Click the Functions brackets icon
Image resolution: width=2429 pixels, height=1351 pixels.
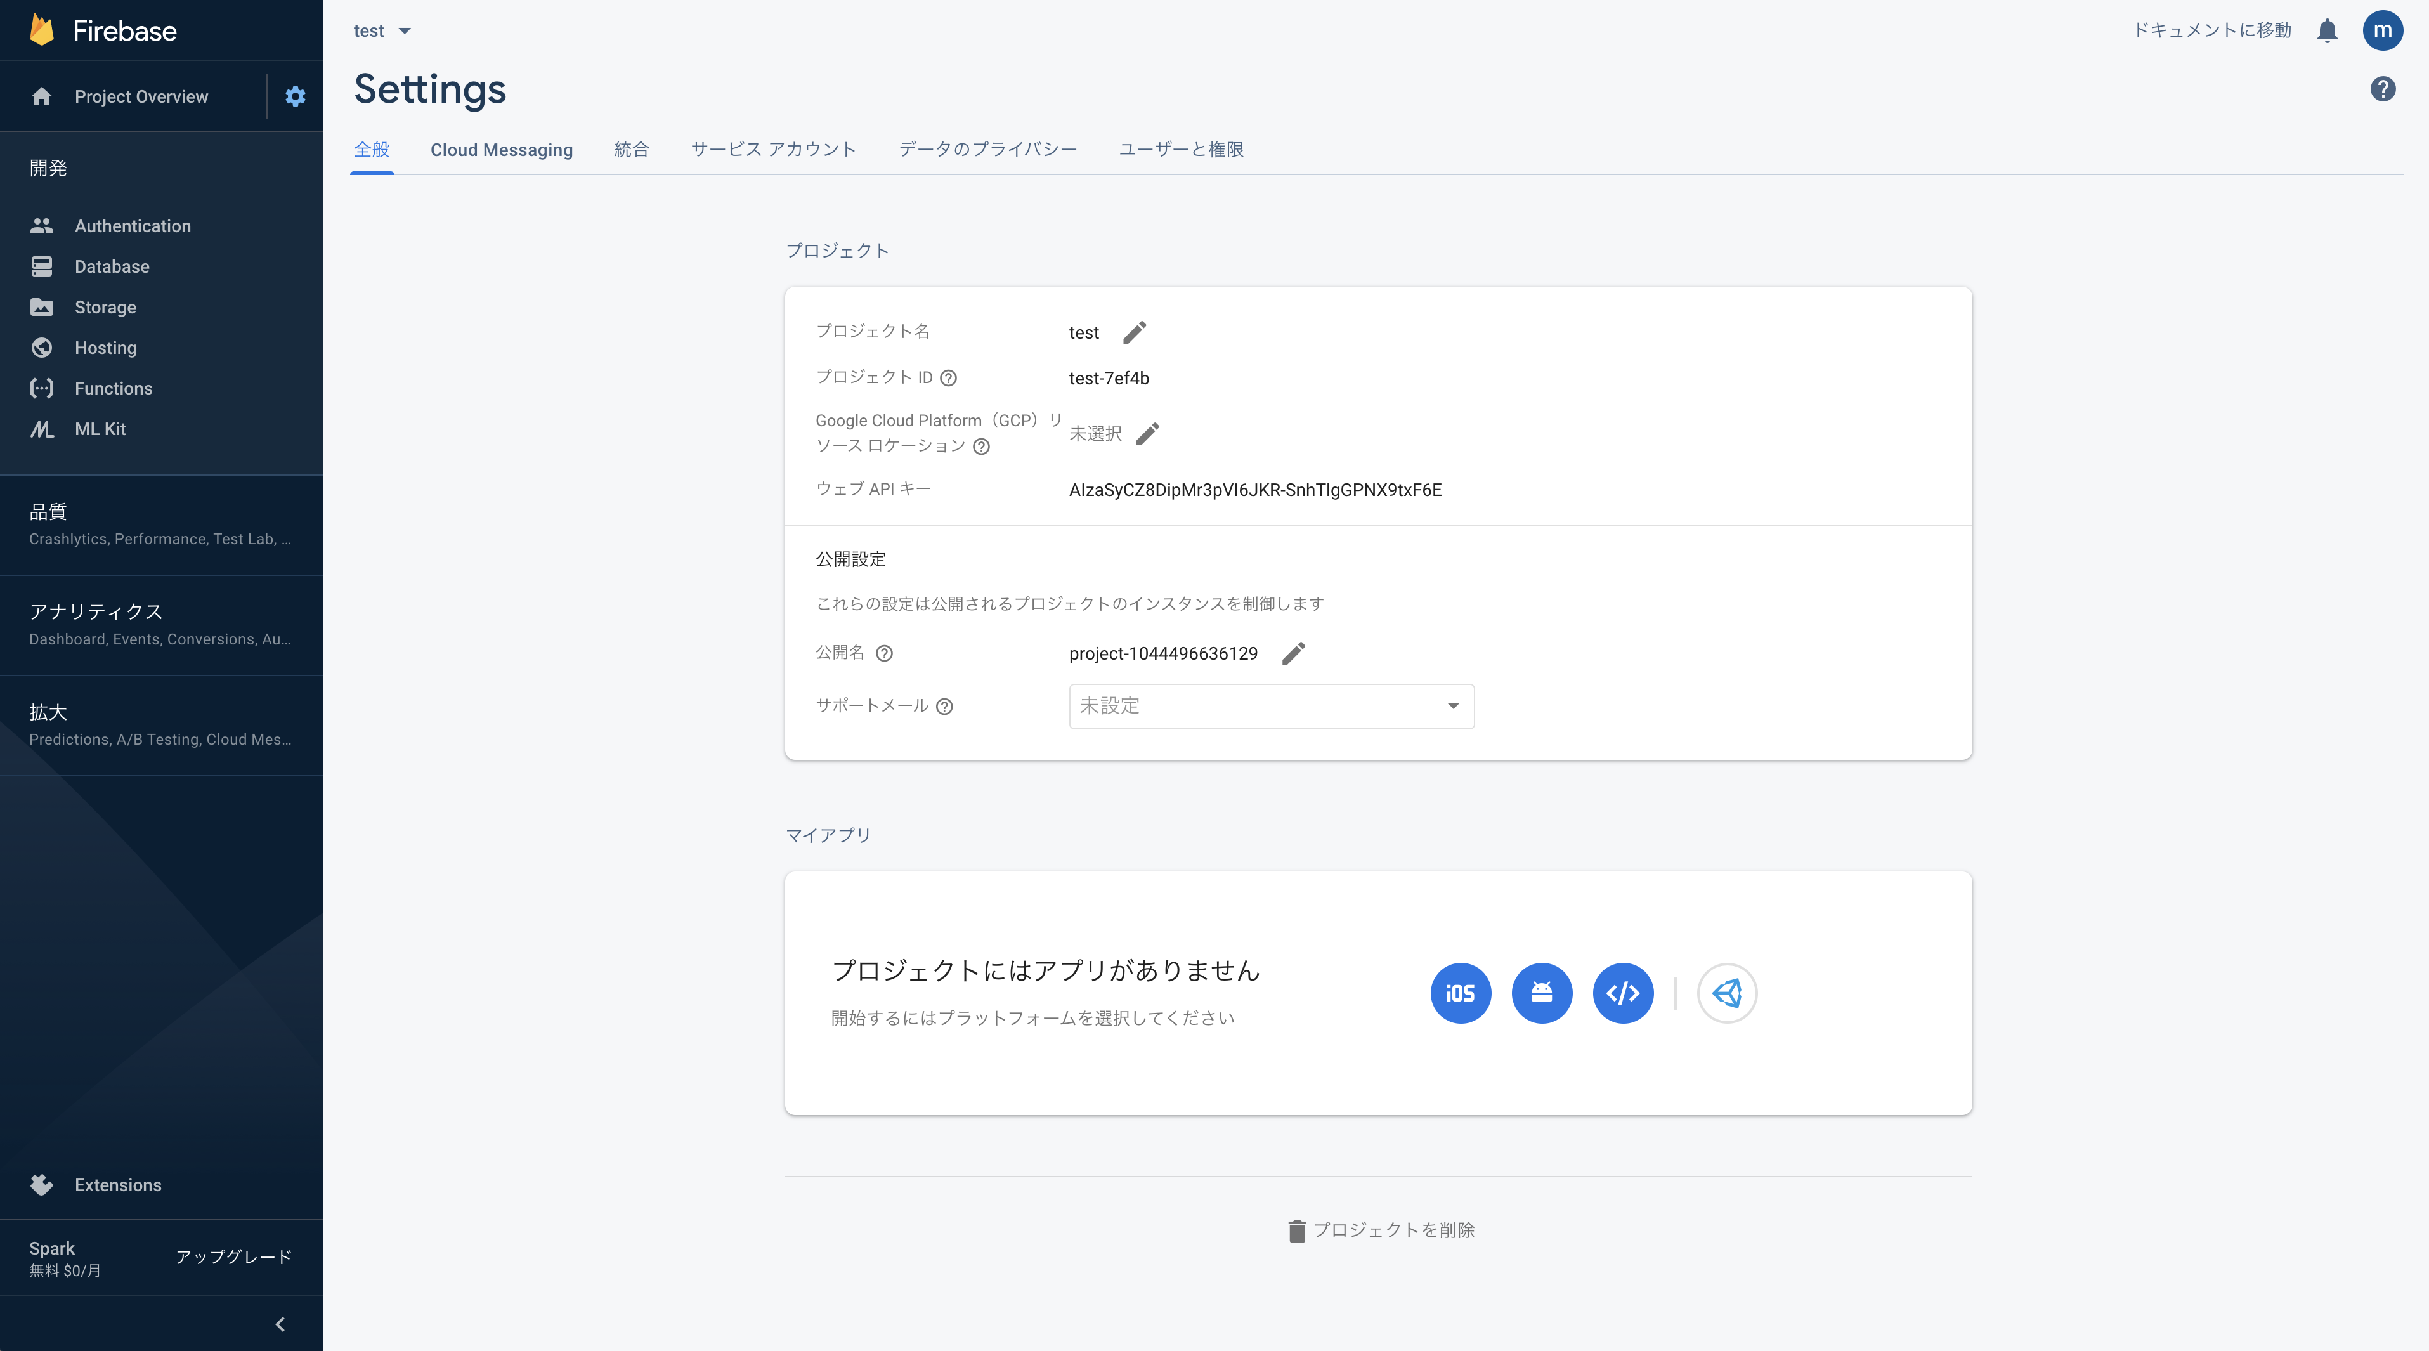(41, 388)
